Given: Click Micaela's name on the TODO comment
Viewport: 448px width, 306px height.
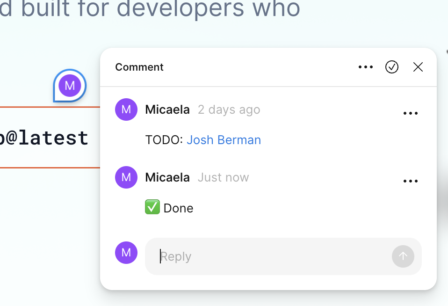Looking at the screenshot, I should pyautogui.click(x=167, y=110).
